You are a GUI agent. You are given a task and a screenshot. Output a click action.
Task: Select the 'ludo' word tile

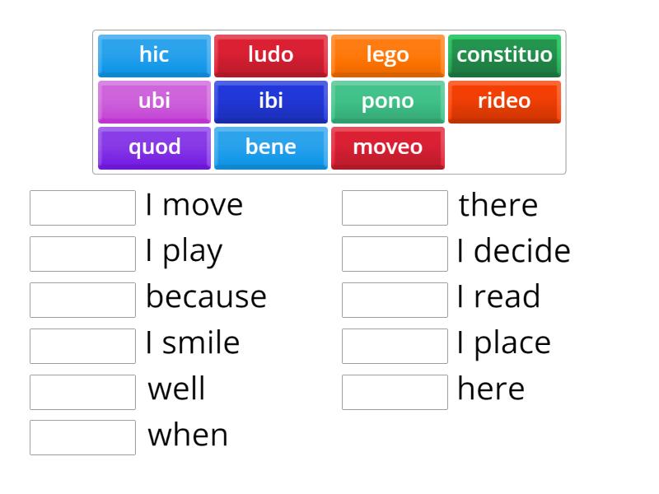point(270,55)
